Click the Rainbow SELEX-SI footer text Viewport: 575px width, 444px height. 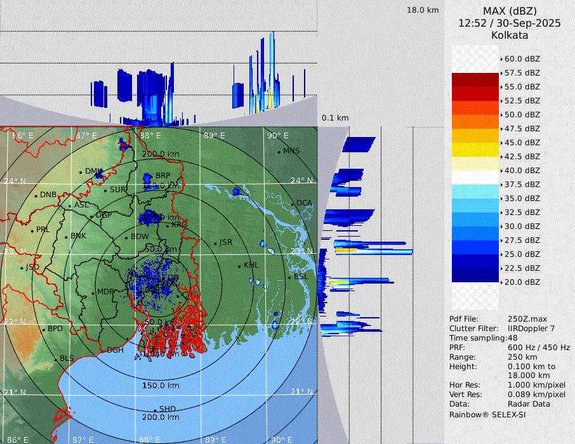tap(487, 414)
